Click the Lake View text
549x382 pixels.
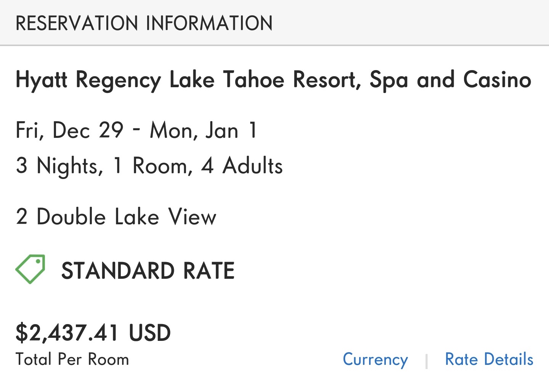pos(165,217)
